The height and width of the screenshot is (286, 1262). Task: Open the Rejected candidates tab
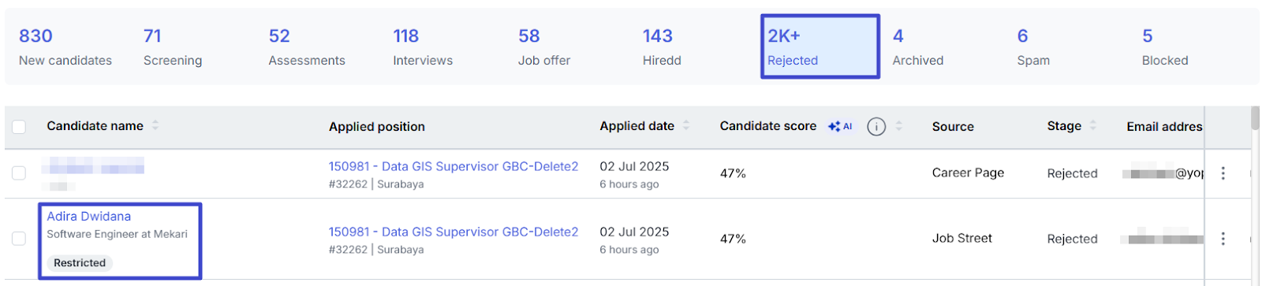click(820, 46)
